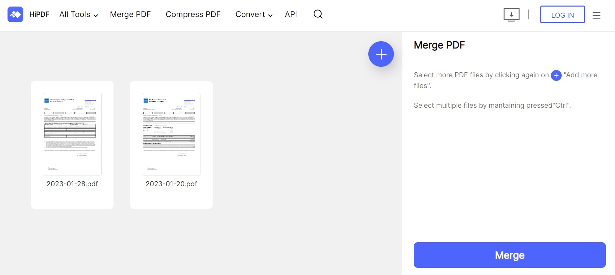This screenshot has width=615, height=275.
Task: Click the LOG IN button
Action: coord(562,15)
